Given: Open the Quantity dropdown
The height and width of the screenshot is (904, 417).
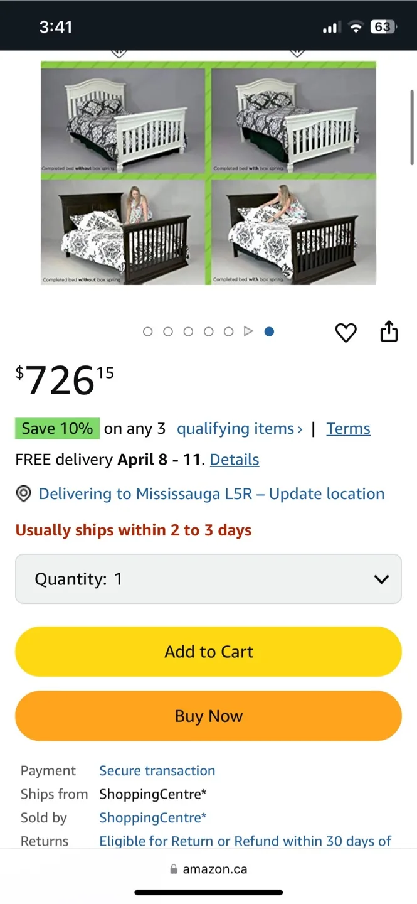Looking at the screenshot, I should (208, 579).
